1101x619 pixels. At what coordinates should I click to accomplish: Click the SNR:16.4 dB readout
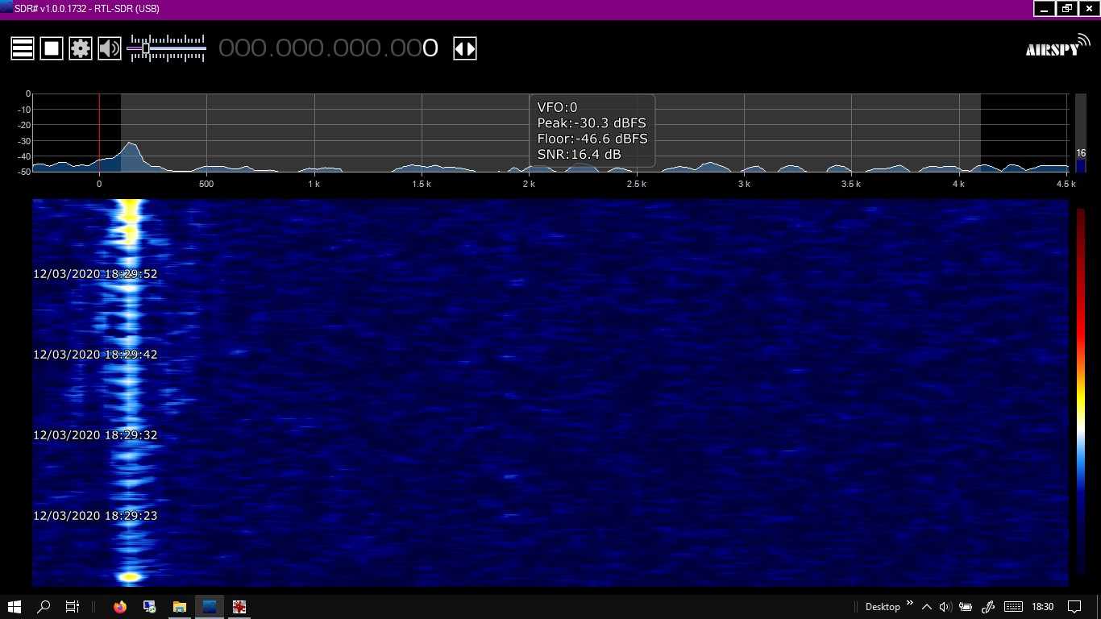579,153
